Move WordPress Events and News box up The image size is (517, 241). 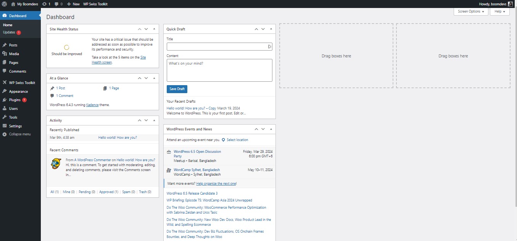(x=257, y=129)
